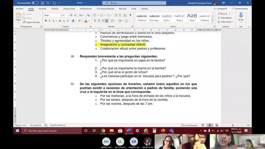Open Calculator from the taskbar
Viewport: 265px width, 149px height.
point(154,131)
